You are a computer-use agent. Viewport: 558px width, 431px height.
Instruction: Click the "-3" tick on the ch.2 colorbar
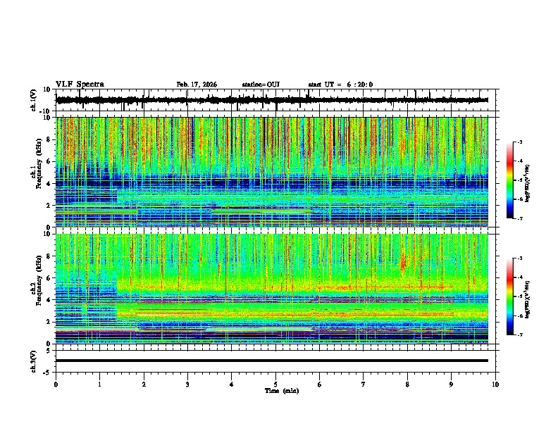(x=519, y=258)
